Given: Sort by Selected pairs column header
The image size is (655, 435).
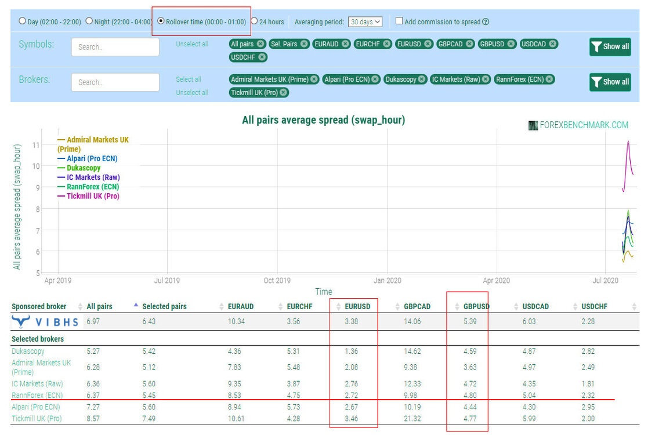Looking at the screenshot, I should [x=164, y=307].
